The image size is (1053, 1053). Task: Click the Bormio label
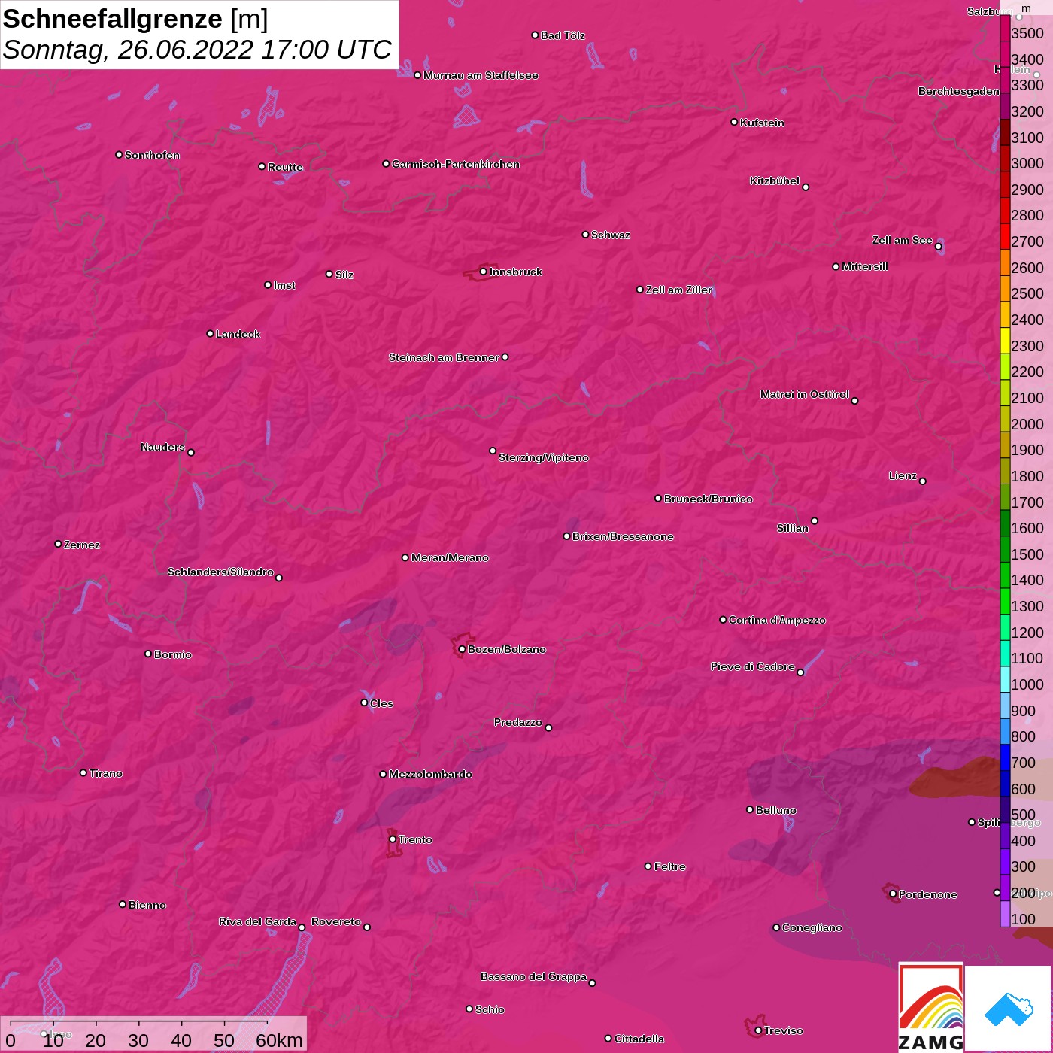coord(173,654)
